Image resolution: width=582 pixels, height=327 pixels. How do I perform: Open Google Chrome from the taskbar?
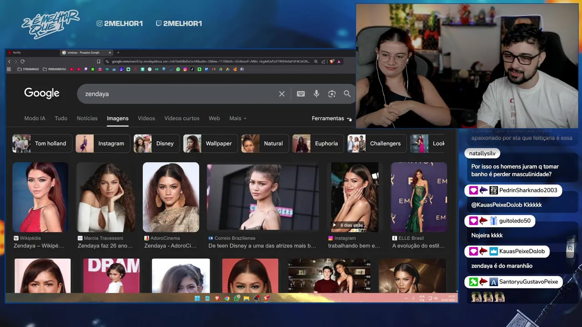(227, 298)
